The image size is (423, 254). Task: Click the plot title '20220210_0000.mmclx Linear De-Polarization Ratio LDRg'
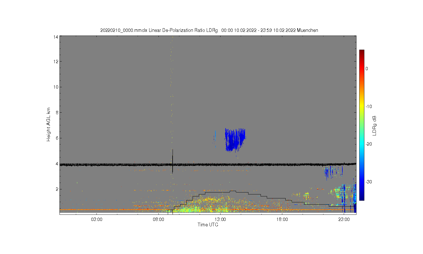pos(159,30)
